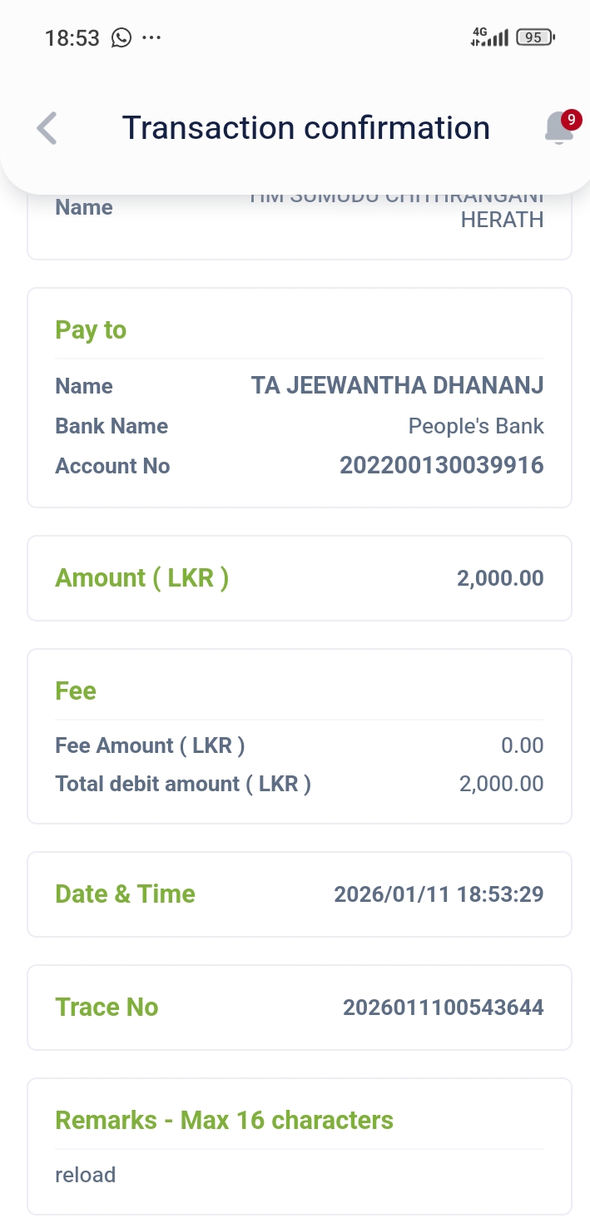Tap the Transaction confirmation title

[305, 128]
